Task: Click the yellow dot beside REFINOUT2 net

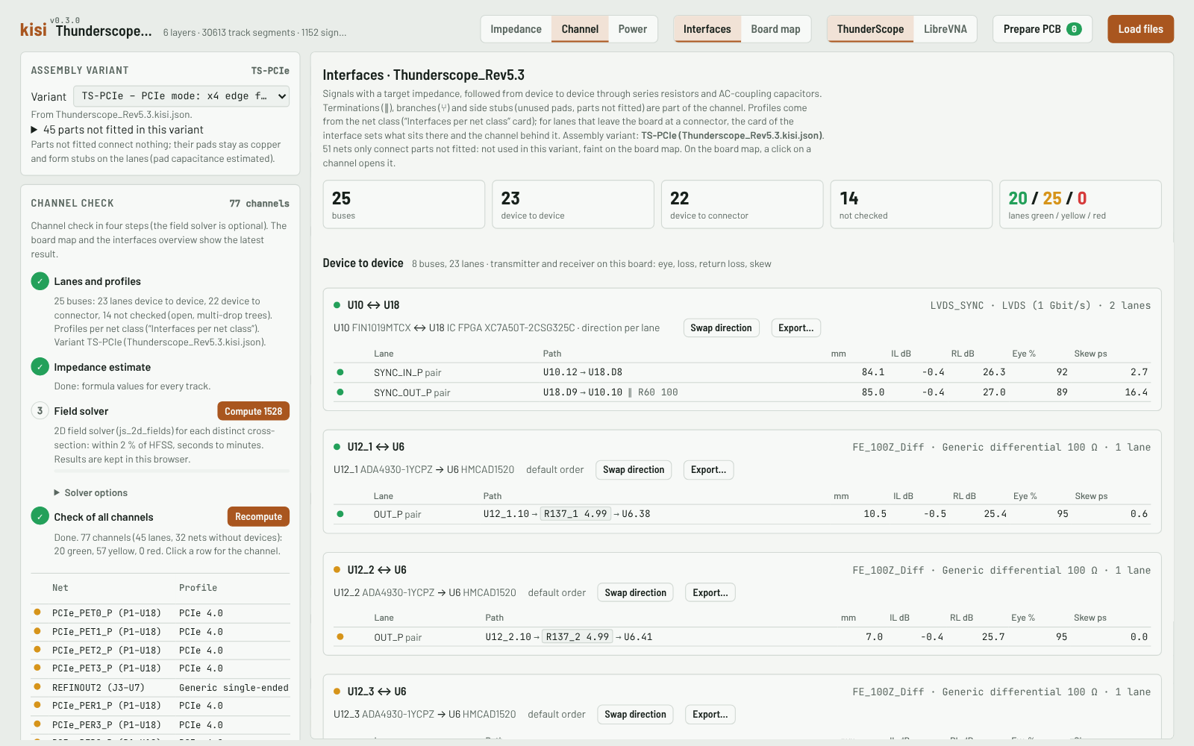Action: [37, 687]
